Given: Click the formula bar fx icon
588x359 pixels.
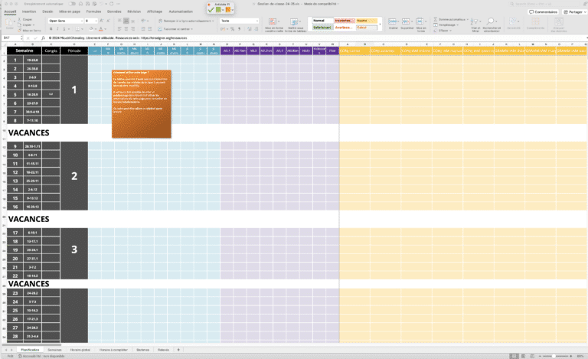Looking at the screenshot, I should pos(43,38).
